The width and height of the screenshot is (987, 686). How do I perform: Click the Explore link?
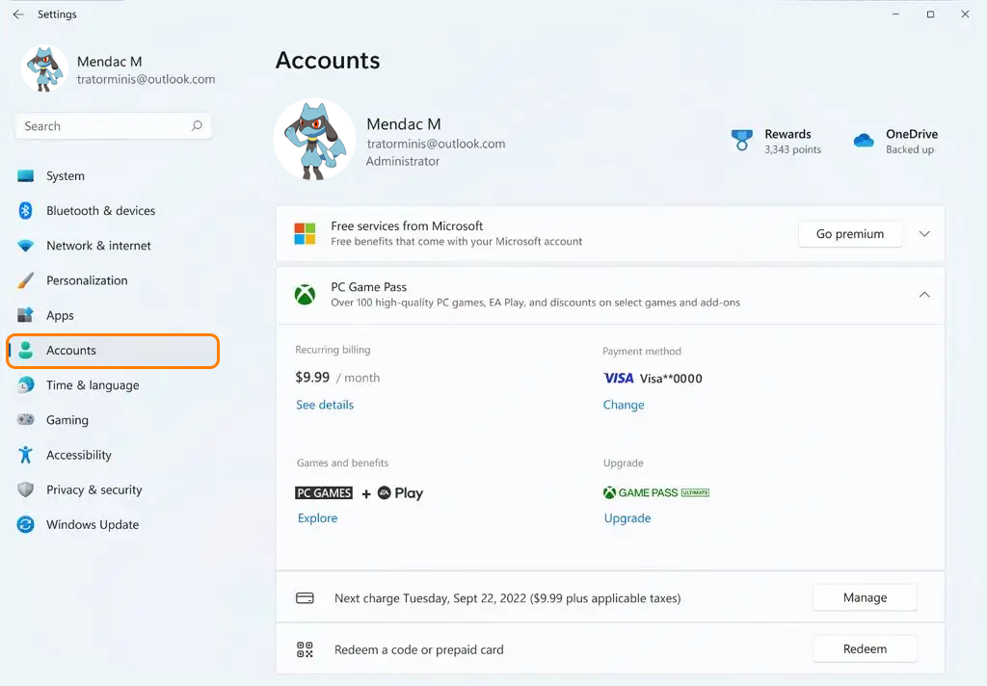[x=317, y=518]
